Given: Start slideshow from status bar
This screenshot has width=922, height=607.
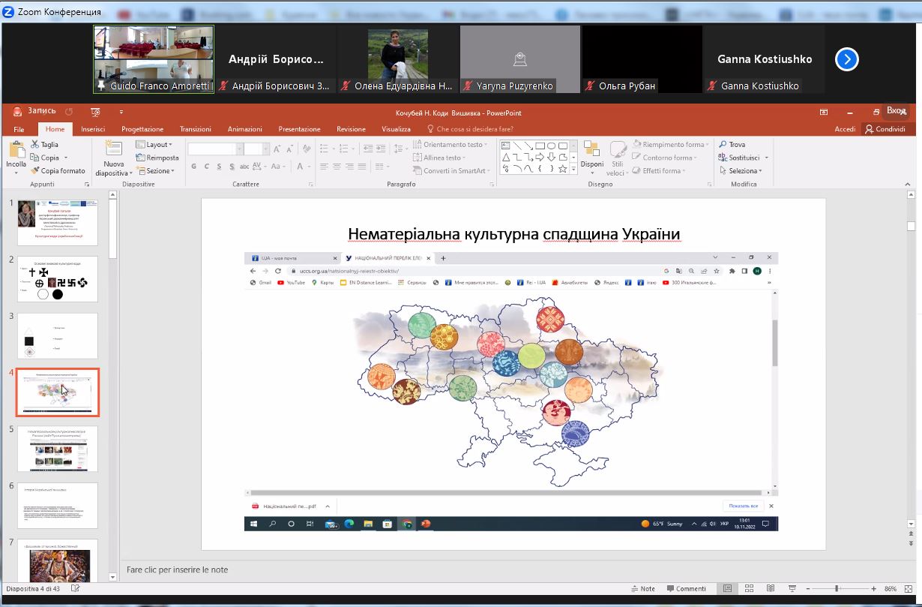Looking at the screenshot, I should pos(792,588).
